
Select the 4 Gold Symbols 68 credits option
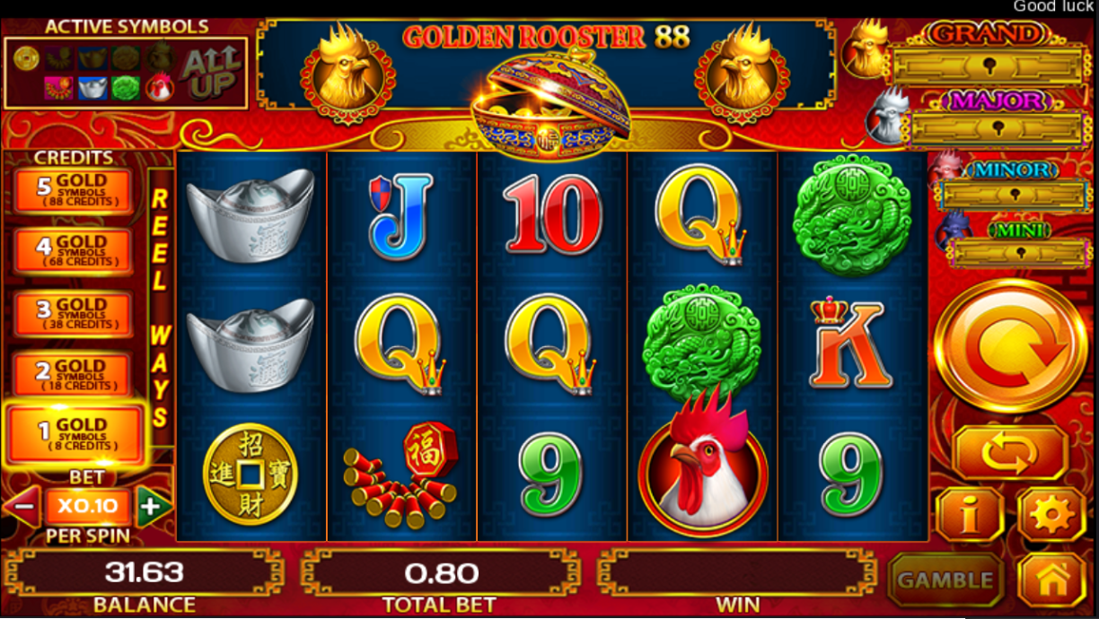click(73, 251)
